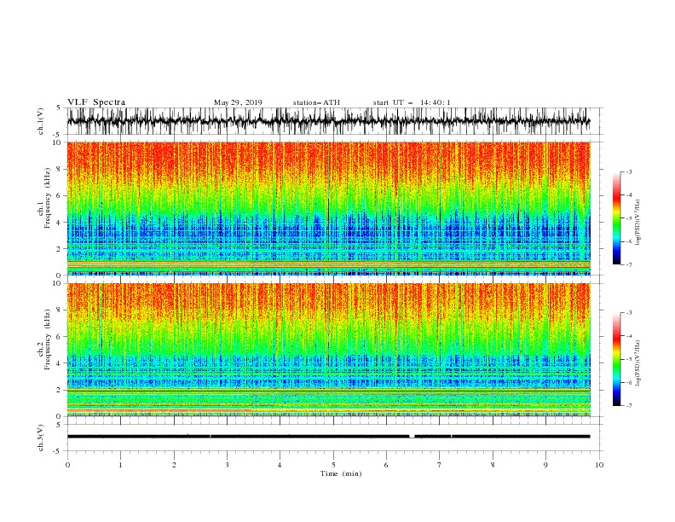The image size is (675, 522).
Task: Click time axis tick label "8"
Action: click(x=493, y=465)
